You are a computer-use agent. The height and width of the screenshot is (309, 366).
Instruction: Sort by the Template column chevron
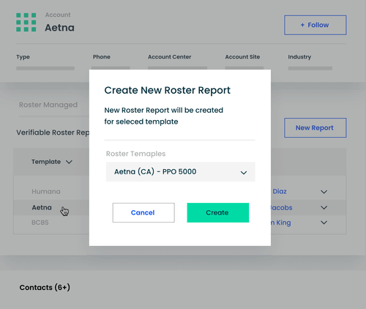click(x=69, y=162)
